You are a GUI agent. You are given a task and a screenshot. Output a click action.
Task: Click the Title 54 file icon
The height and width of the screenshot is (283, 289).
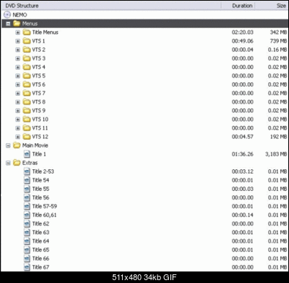click(27, 180)
